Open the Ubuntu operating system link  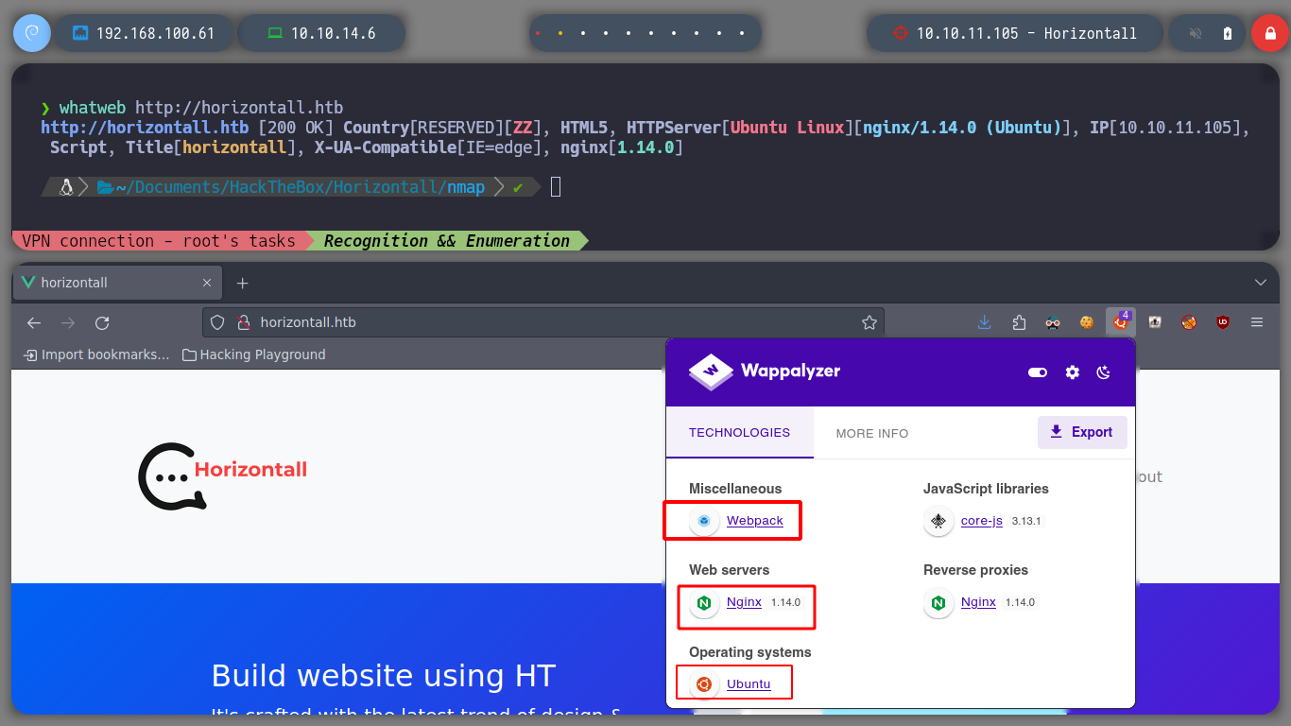click(x=749, y=684)
